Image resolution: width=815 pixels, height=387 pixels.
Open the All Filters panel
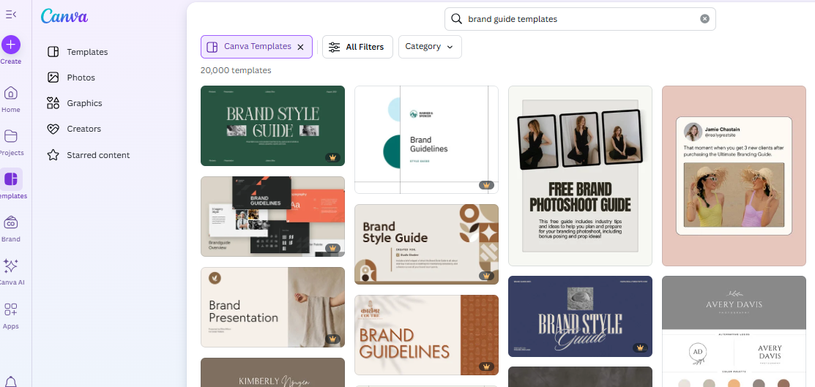point(357,47)
